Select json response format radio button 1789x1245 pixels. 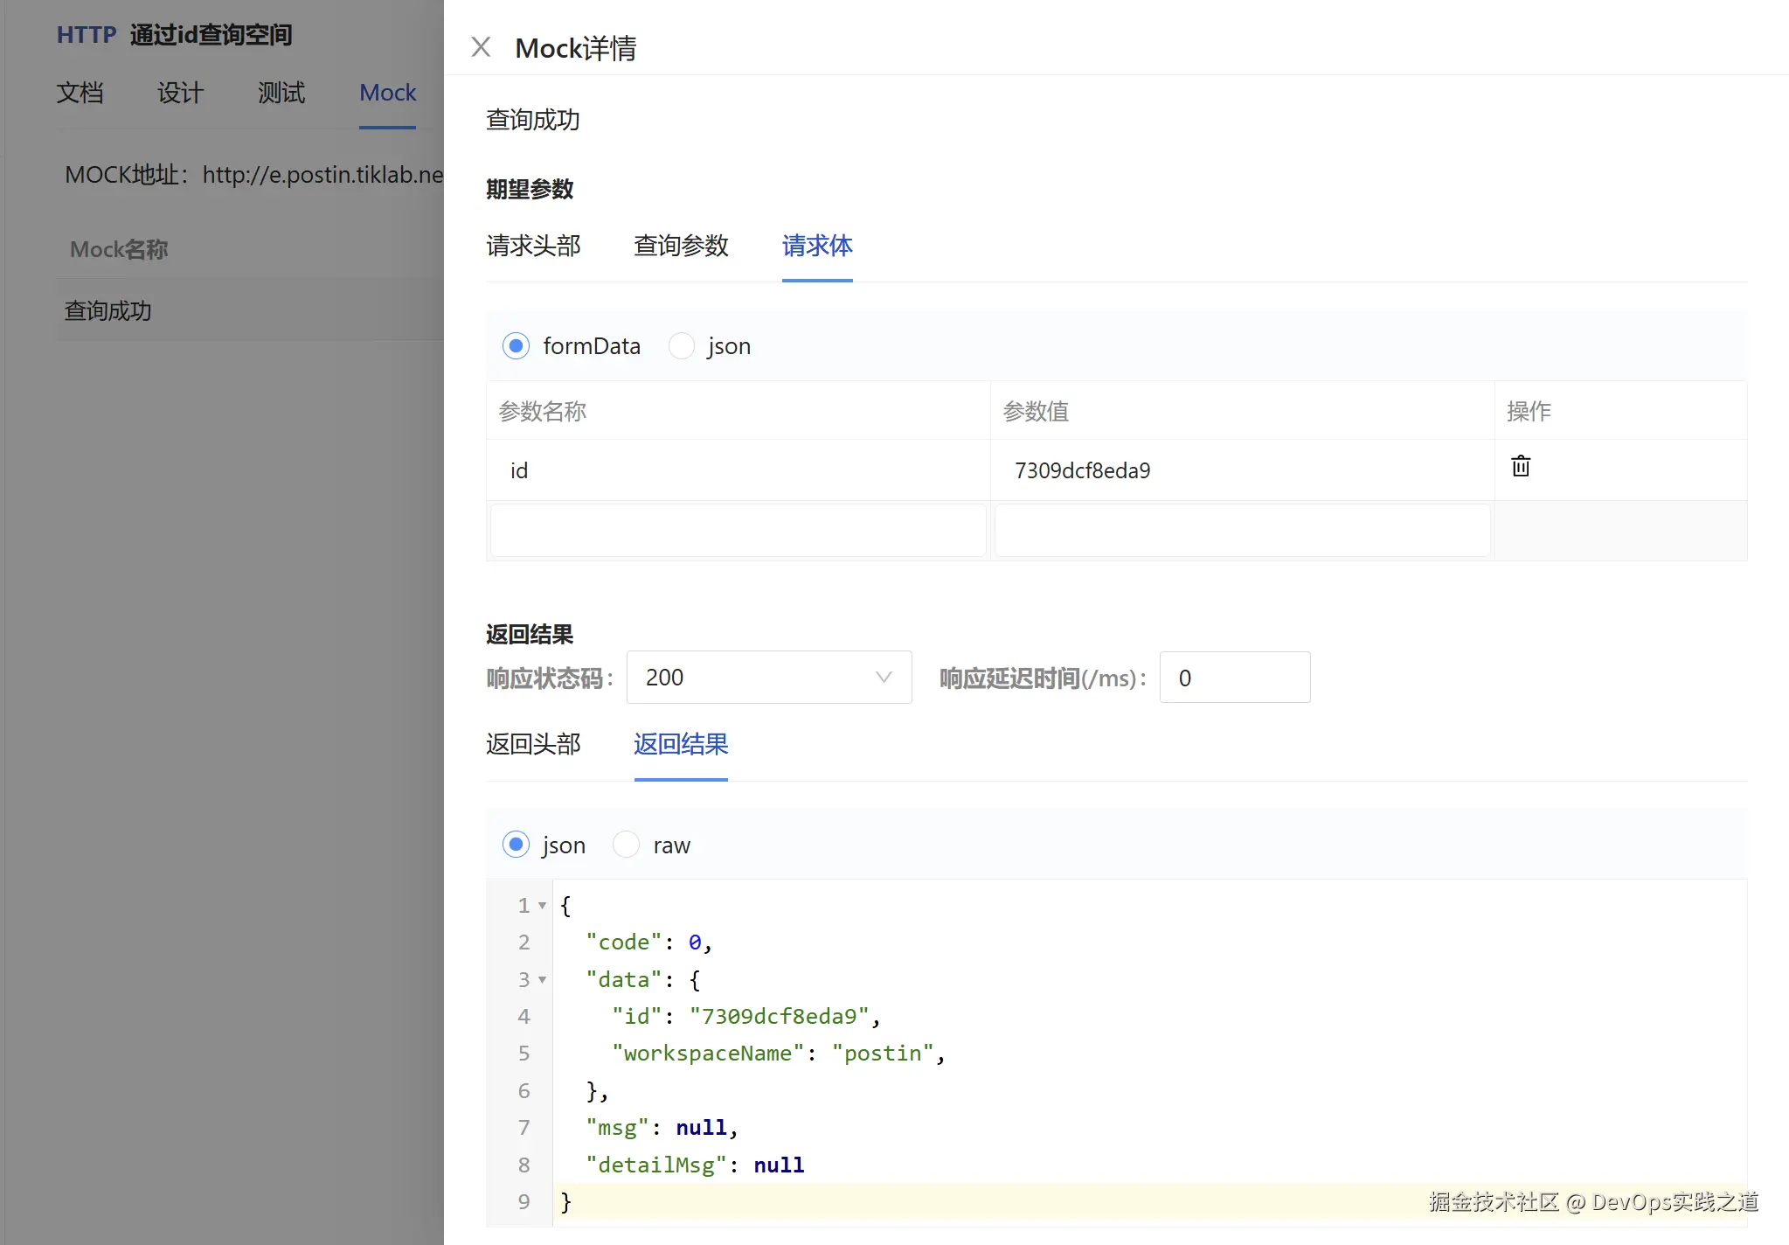(516, 845)
